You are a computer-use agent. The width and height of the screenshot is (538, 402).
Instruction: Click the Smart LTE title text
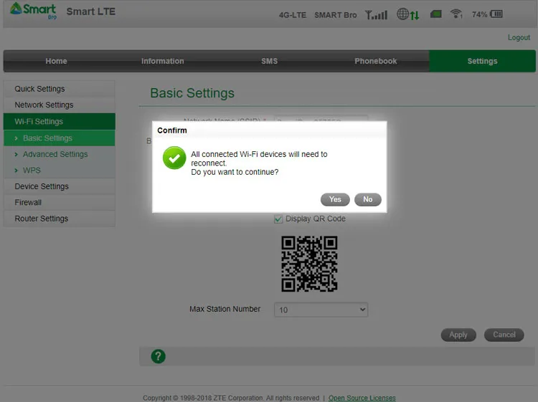[90, 11]
